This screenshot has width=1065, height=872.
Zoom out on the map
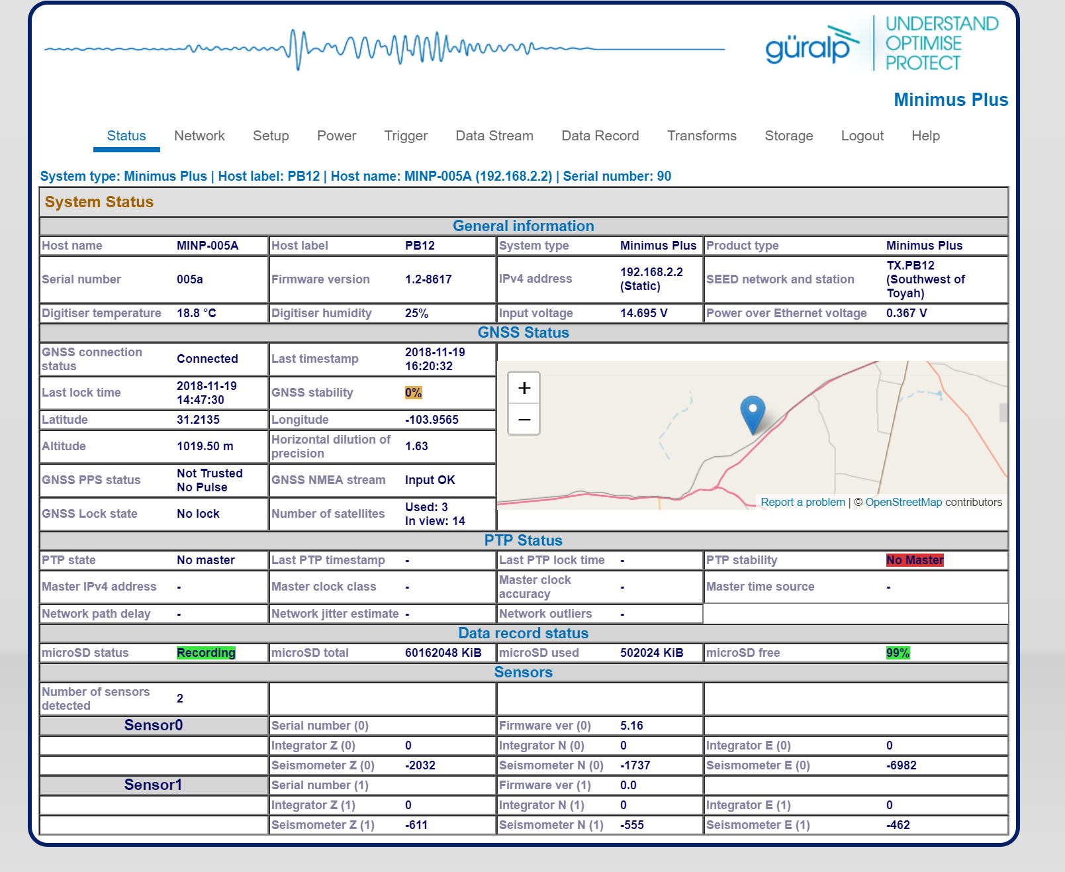click(x=524, y=419)
